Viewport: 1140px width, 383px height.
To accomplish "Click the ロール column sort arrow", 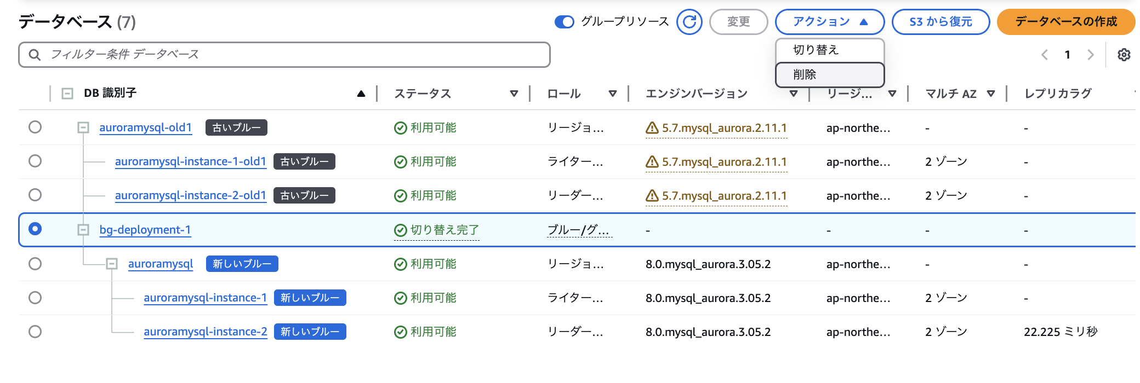I will coord(612,94).
